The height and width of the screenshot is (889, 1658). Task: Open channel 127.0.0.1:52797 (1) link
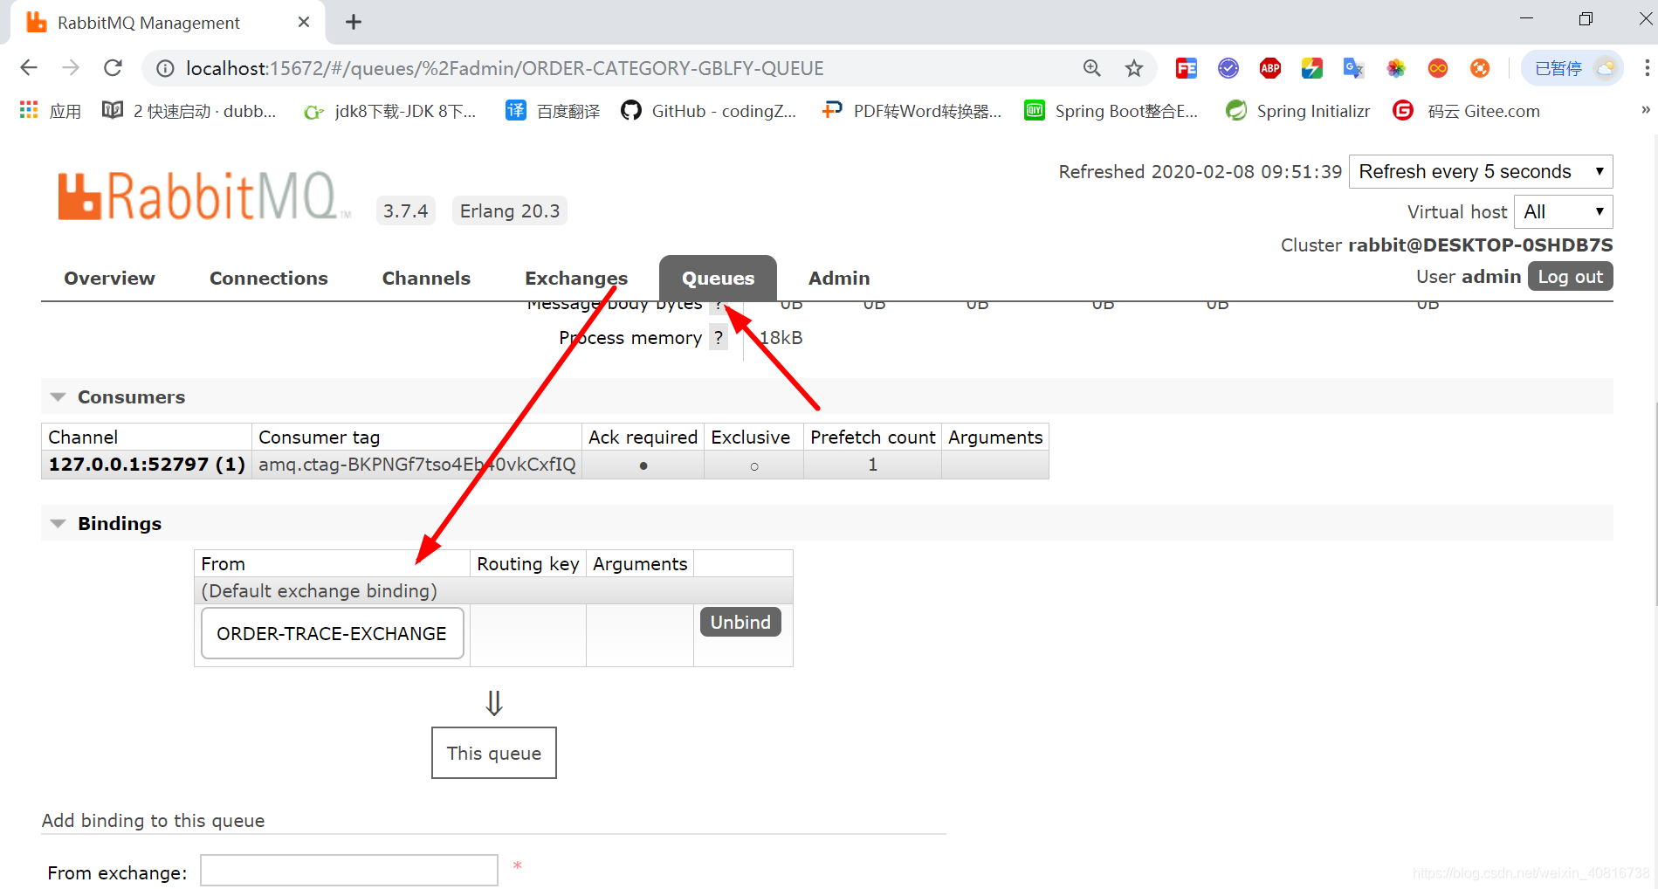147,464
